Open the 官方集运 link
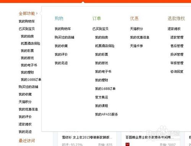Image resolution: width=191 pixels, height=146 pixels. (x=102, y=97)
